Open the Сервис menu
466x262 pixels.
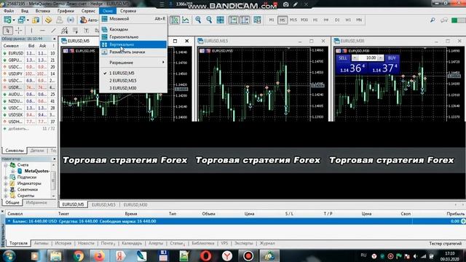point(88,11)
